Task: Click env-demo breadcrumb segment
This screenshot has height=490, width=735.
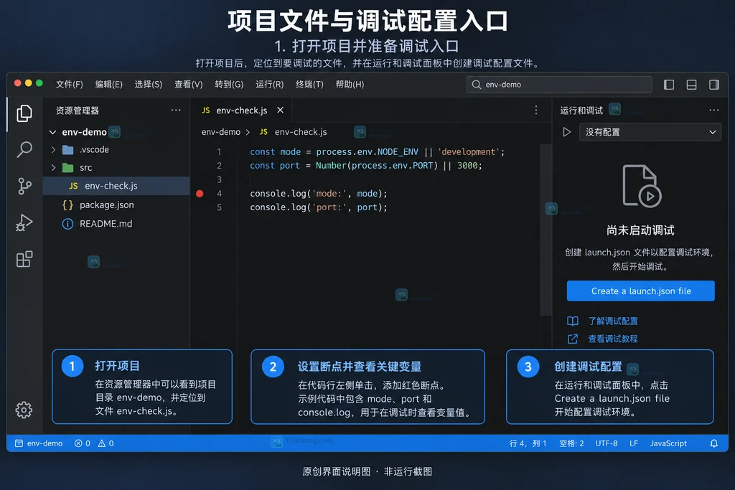Action: pyautogui.click(x=221, y=132)
